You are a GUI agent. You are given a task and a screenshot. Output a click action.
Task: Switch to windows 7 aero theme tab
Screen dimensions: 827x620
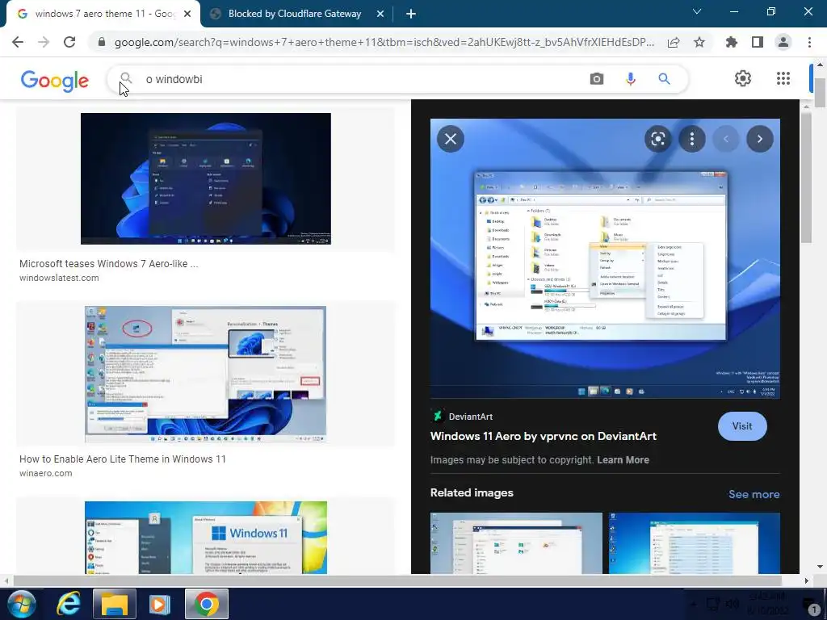point(105,14)
